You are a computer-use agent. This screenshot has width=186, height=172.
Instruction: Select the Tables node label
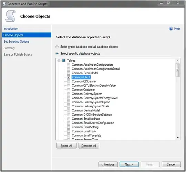71,61
